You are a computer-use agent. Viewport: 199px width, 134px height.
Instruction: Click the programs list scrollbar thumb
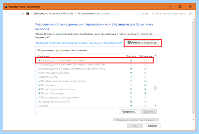155,88
